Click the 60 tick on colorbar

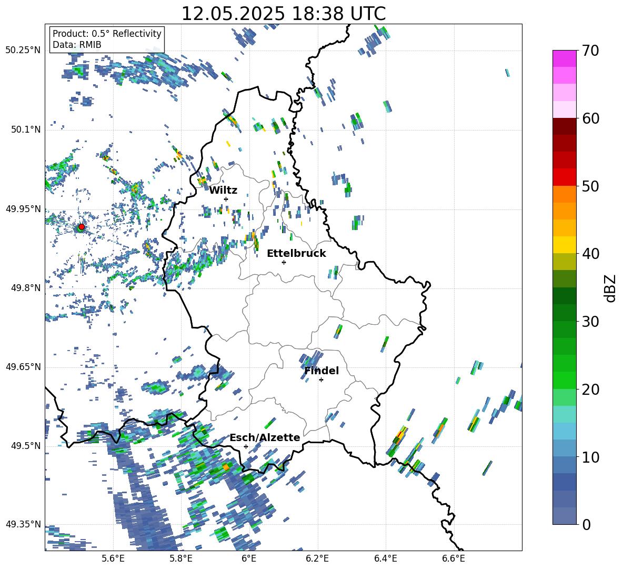(x=590, y=118)
